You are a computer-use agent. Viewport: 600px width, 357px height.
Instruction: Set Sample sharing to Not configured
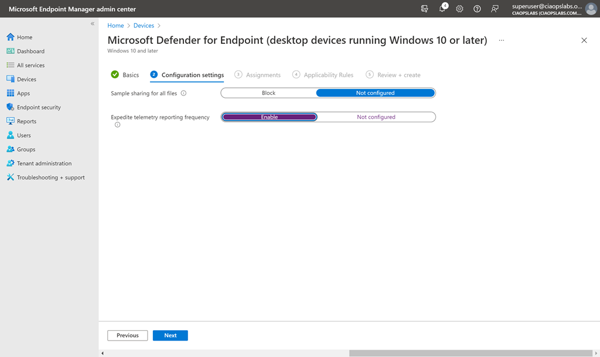coord(375,93)
